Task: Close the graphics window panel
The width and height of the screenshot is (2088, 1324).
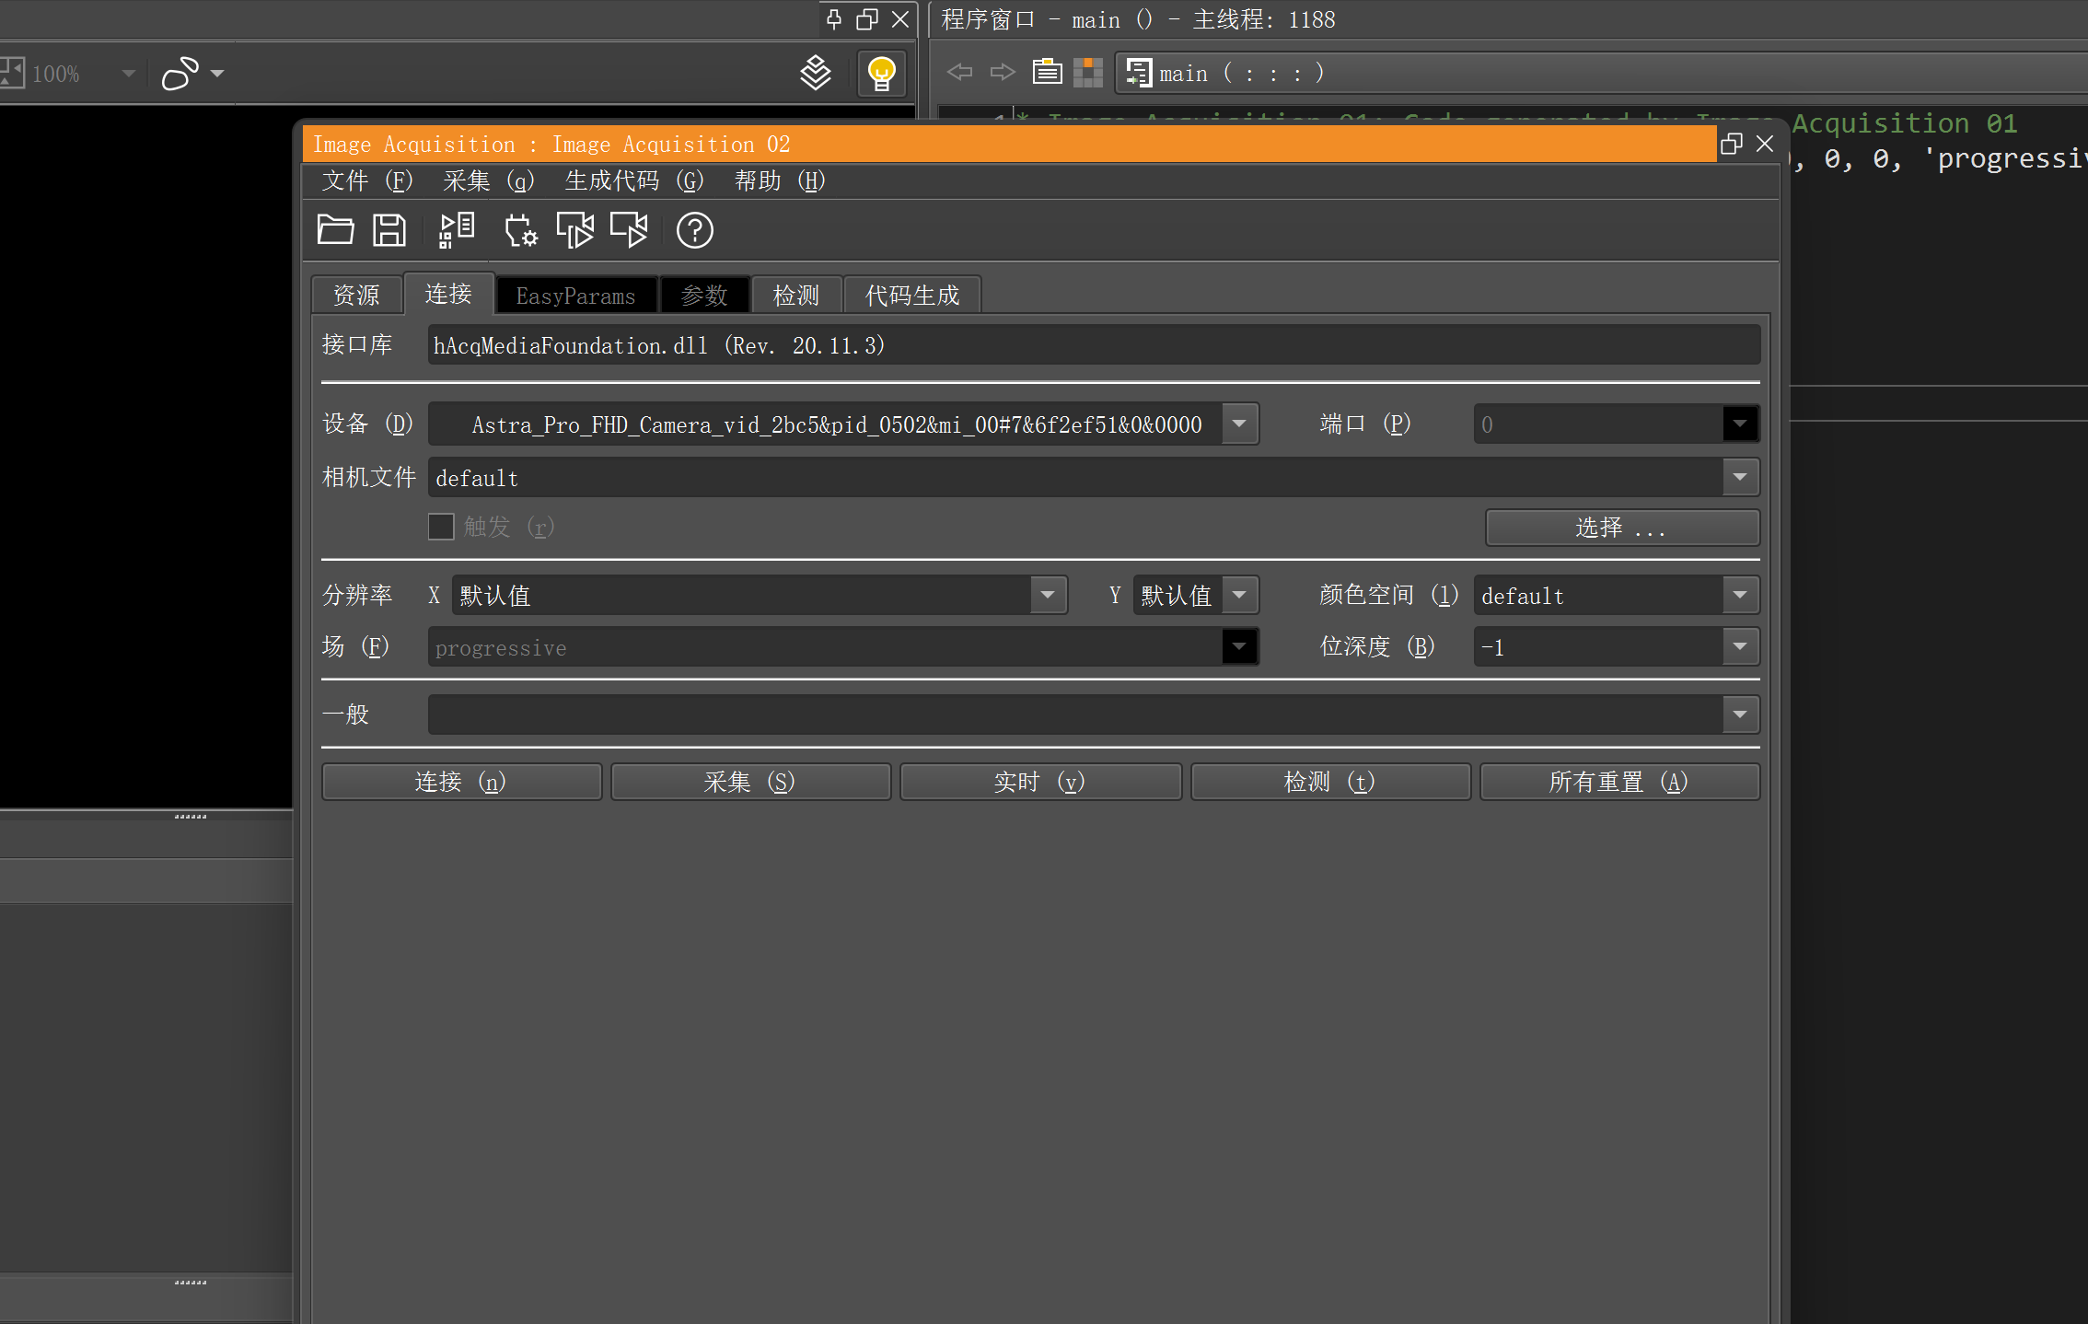Action: [900, 19]
